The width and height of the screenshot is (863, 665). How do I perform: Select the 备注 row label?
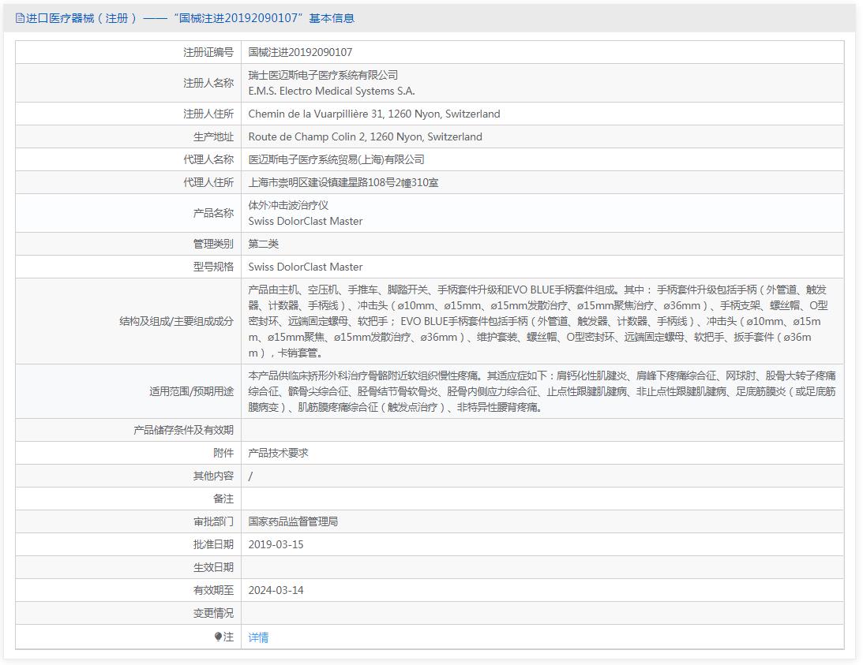pos(223,499)
